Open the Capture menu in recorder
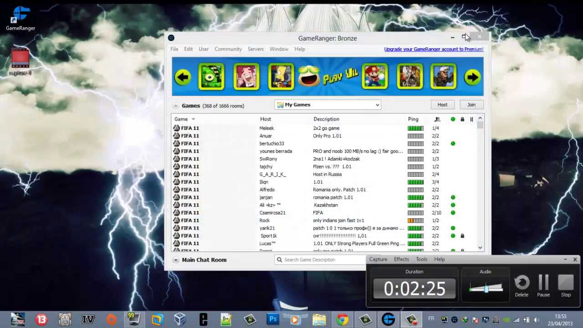 378,259
